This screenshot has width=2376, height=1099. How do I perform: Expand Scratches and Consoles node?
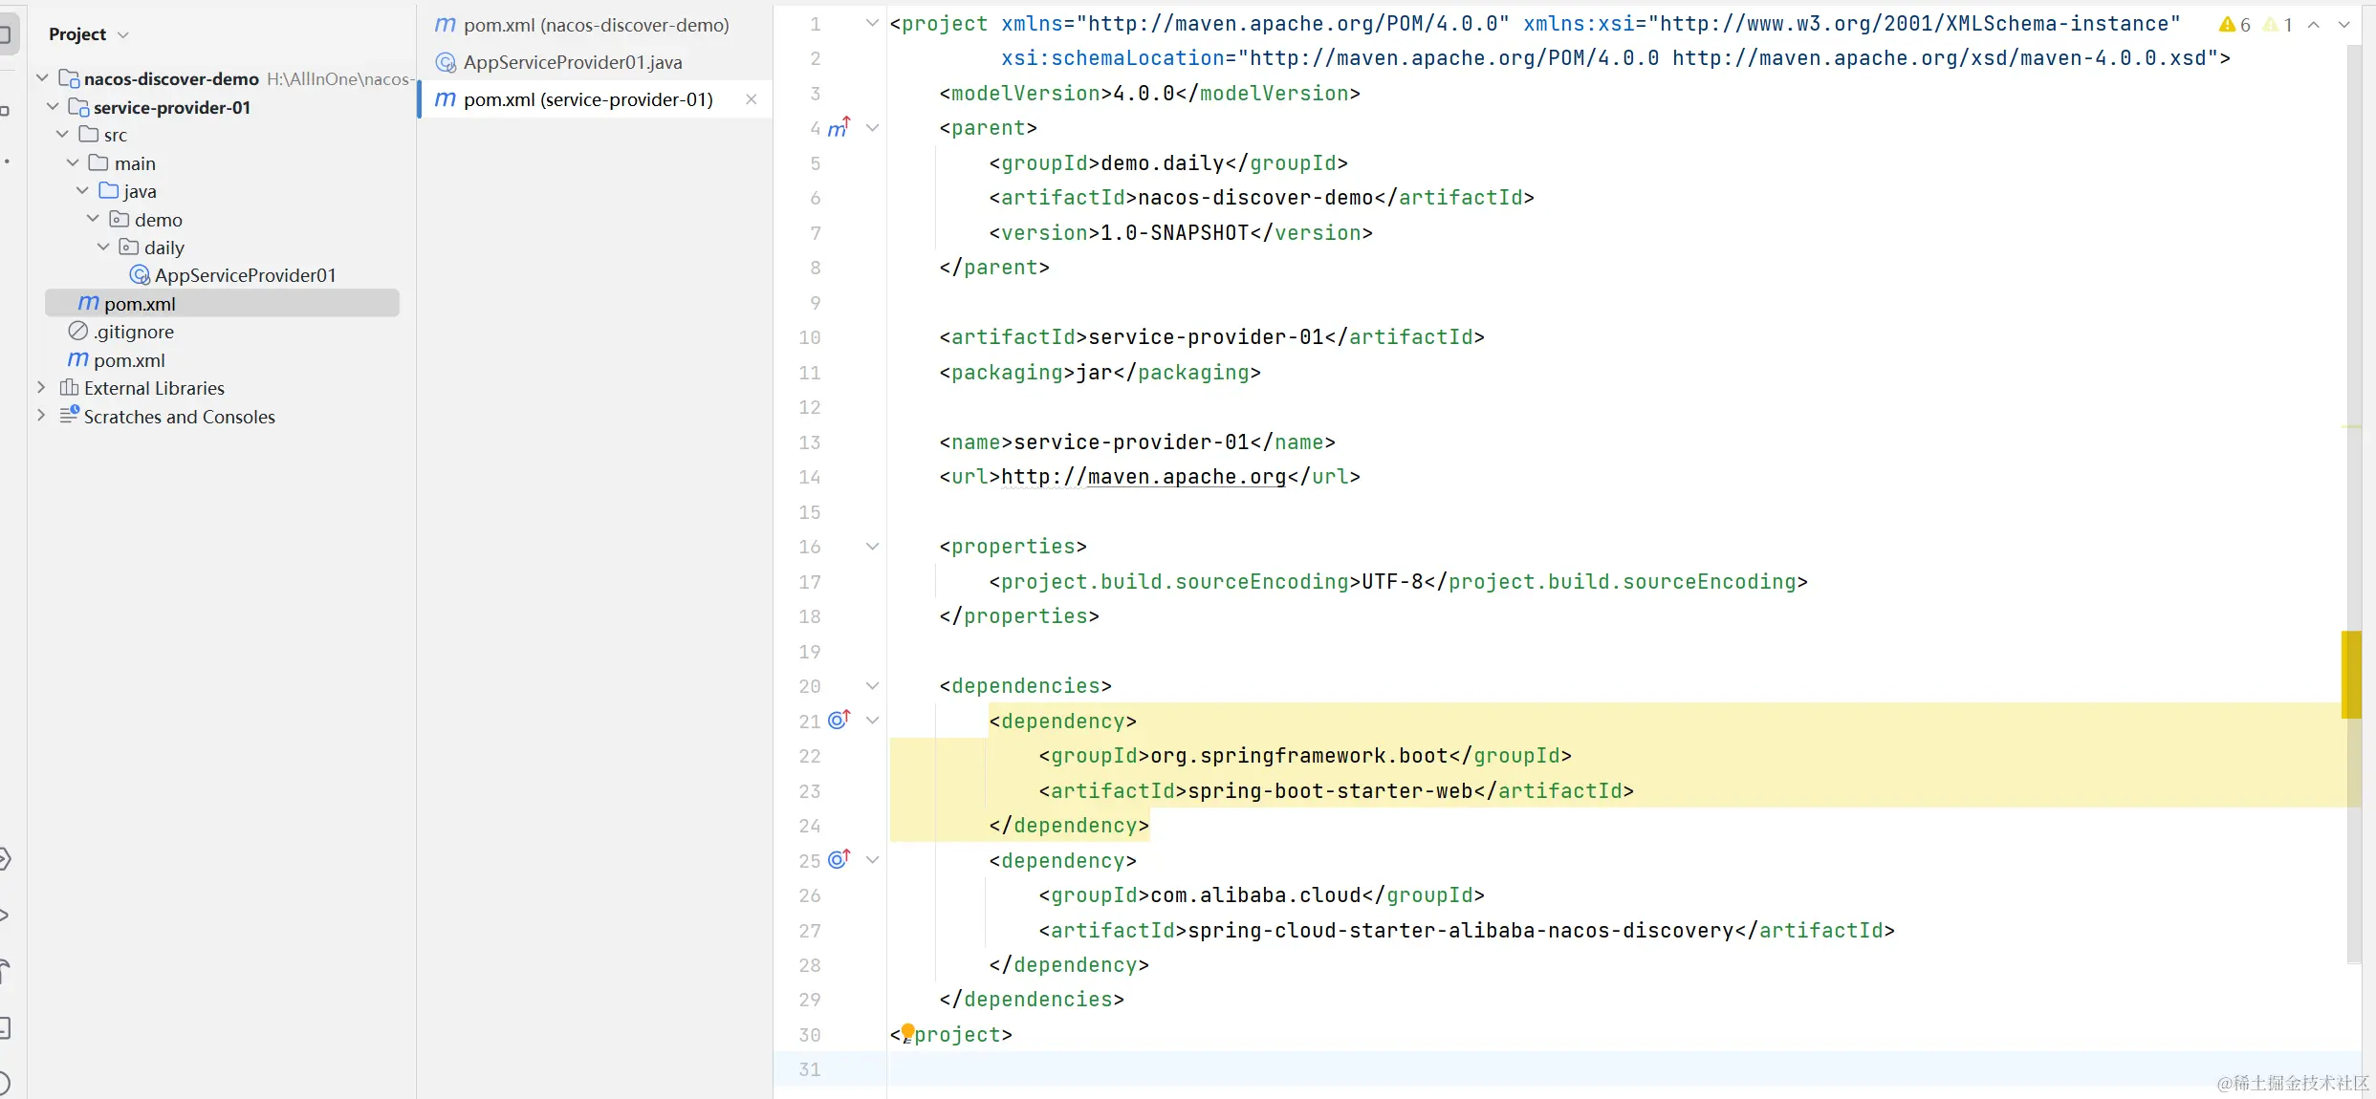[41, 416]
